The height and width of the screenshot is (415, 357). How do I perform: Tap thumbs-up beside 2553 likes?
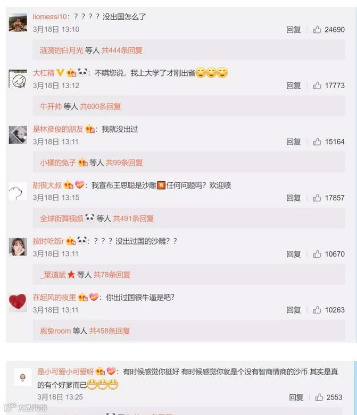pyautogui.click(x=319, y=397)
